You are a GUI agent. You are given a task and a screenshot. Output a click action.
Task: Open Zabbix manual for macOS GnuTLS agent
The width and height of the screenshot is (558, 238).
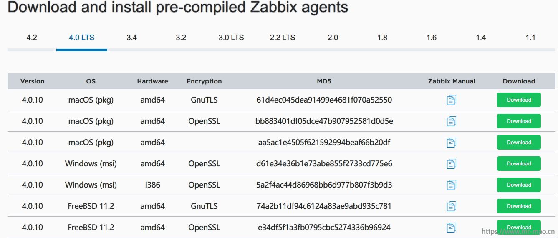pos(451,100)
